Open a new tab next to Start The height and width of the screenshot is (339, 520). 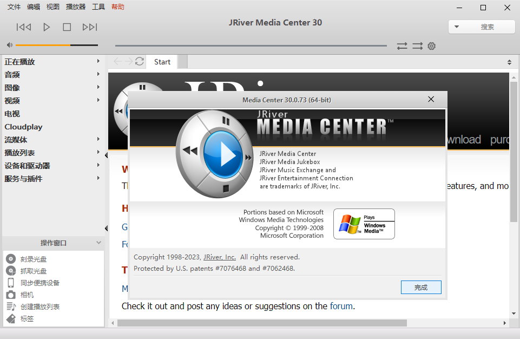183,62
